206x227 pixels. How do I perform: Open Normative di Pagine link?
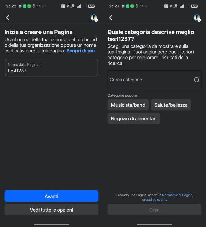(178, 195)
